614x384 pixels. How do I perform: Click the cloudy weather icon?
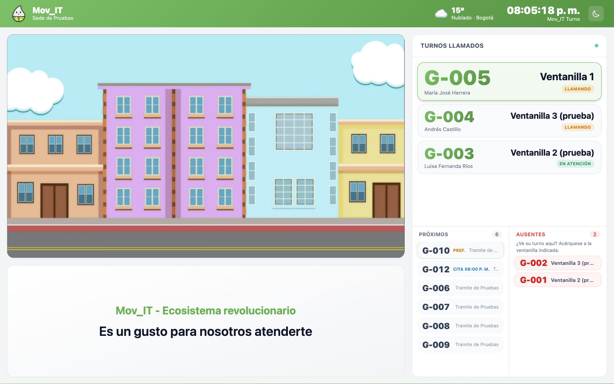(441, 14)
